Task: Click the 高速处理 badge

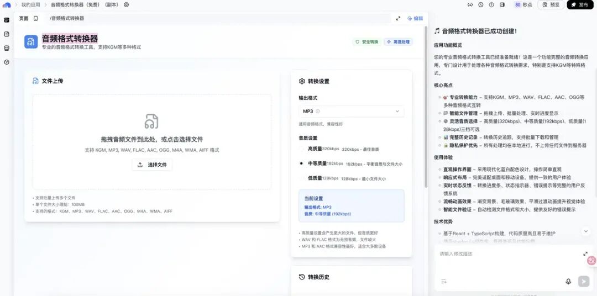Action: (398, 42)
